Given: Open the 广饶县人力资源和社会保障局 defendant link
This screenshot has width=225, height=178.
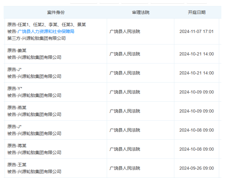Looking at the screenshot, I should (x=46, y=31).
